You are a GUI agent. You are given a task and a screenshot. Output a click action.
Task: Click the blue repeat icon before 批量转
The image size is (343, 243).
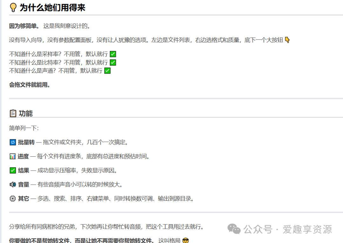(13, 142)
